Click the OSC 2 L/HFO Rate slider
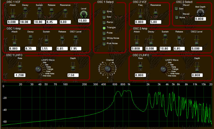214x129 pixels. click(x=140, y=66)
